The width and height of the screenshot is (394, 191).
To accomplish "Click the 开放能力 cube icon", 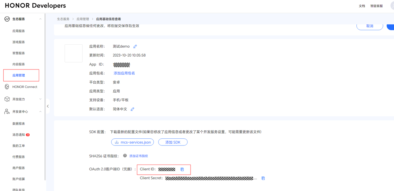I will (x=7, y=99).
